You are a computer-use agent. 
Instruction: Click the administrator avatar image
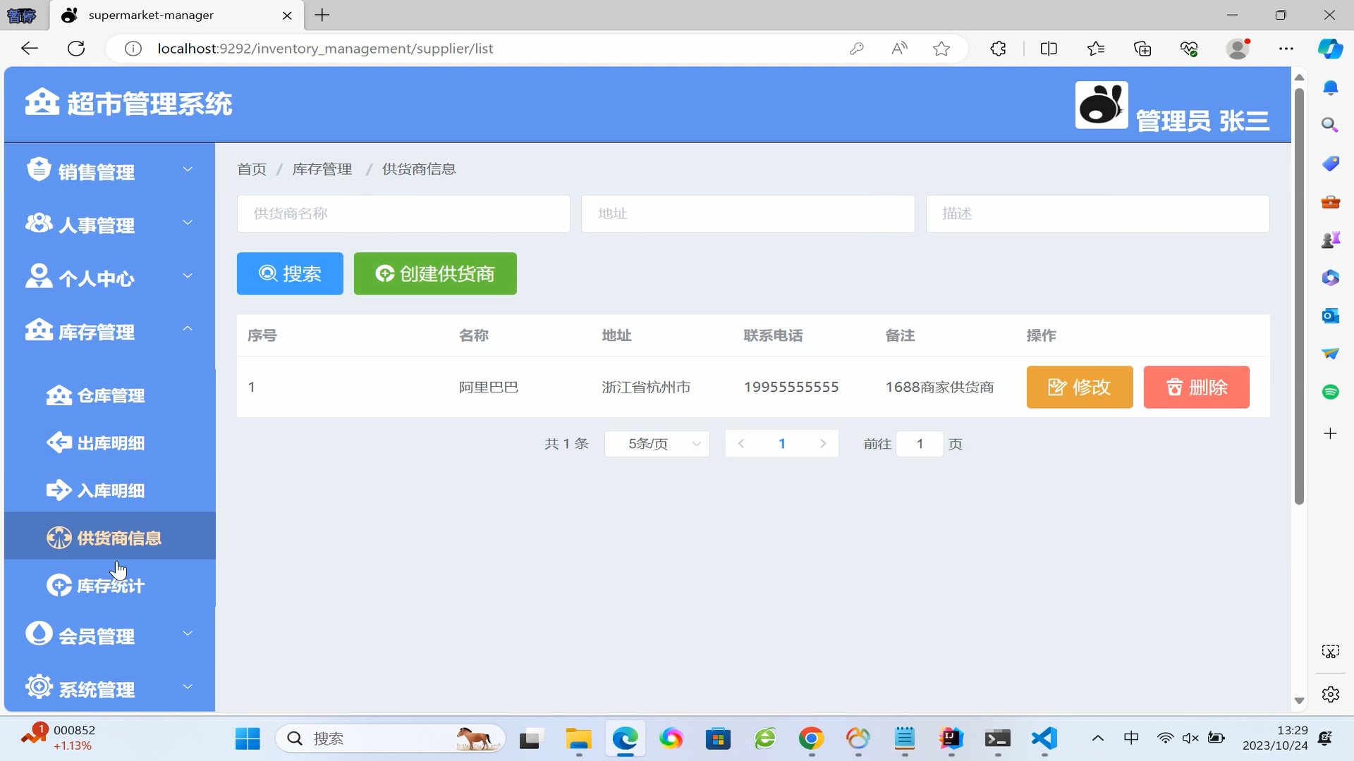[x=1101, y=105]
